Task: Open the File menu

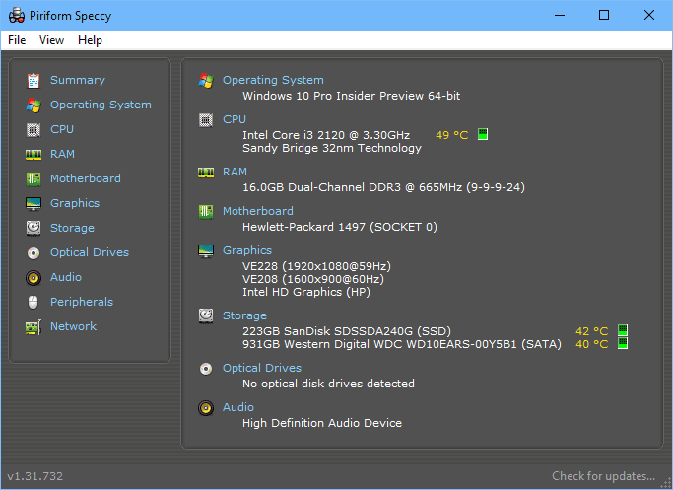Action: click(17, 40)
